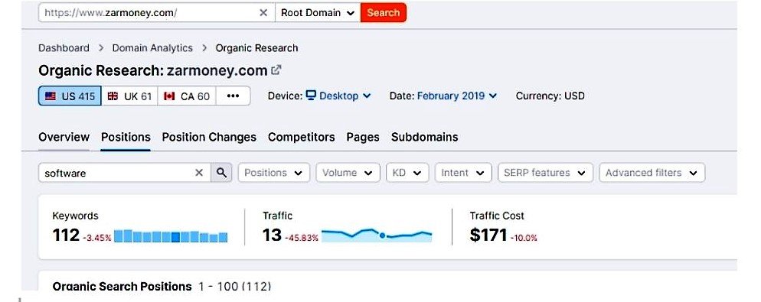Click the highlighted point on the Traffic chart
The height and width of the screenshot is (302, 761).
(383, 235)
